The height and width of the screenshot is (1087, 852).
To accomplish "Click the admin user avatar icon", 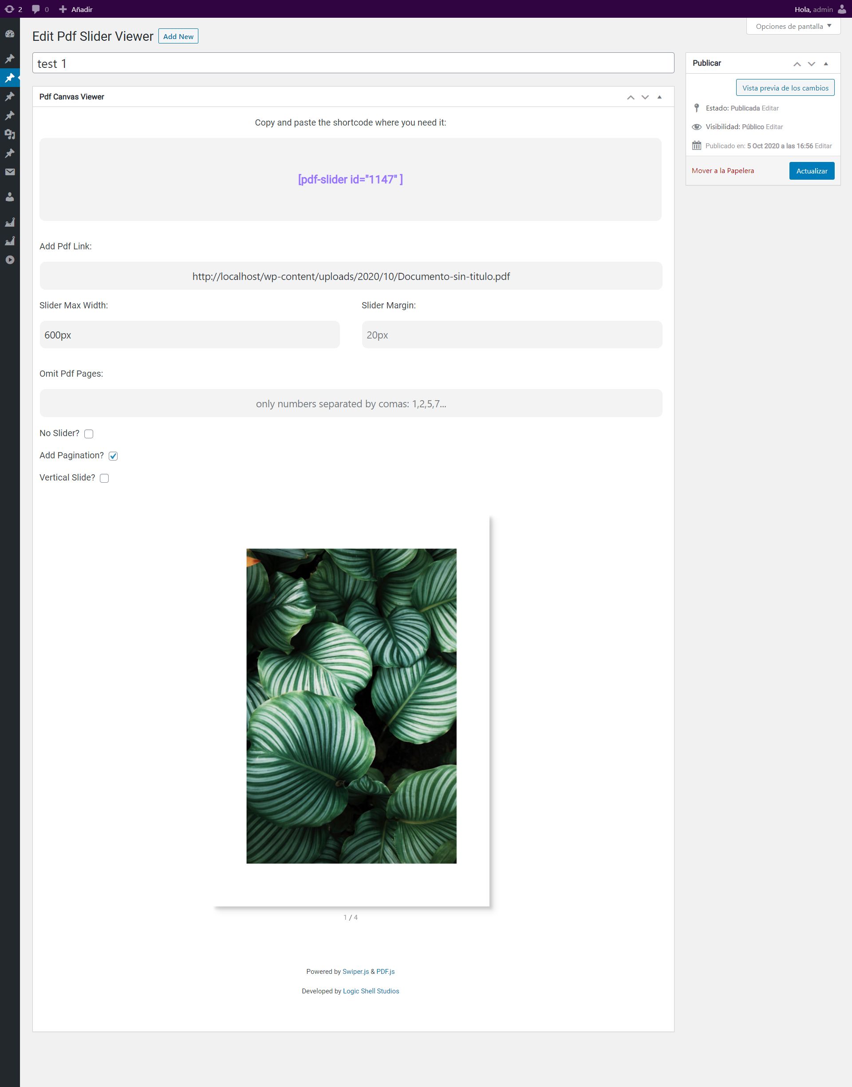I will pos(841,9).
